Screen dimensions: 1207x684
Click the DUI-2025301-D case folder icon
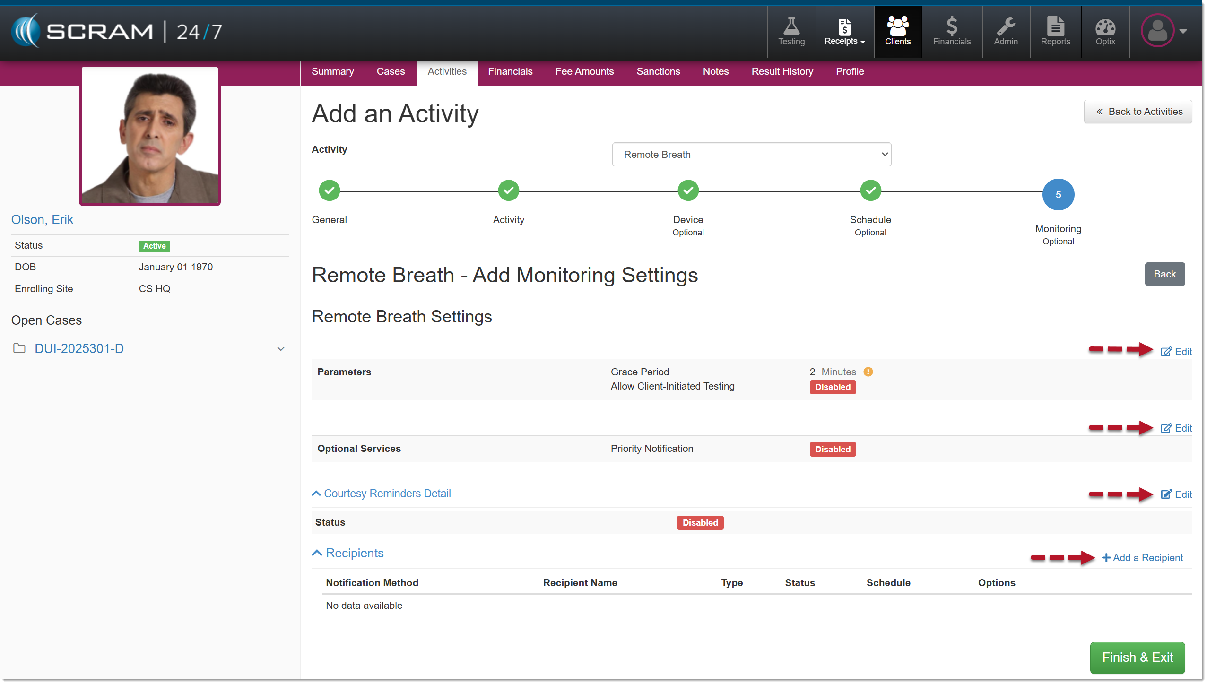[x=19, y=349]
